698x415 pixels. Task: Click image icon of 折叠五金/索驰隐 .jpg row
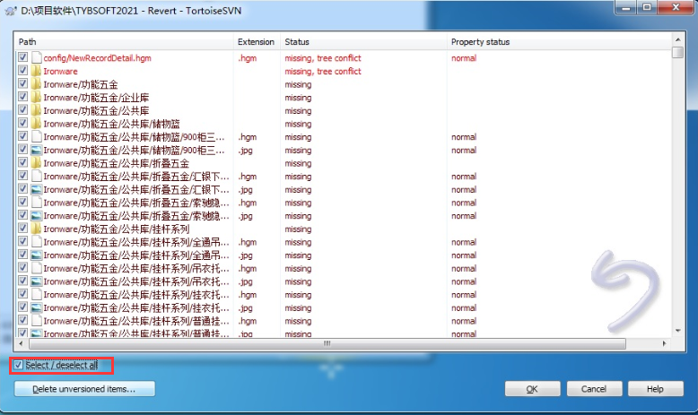pos(36,216)
